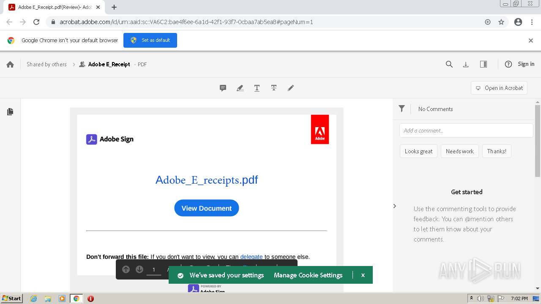Dismiss the saved settings cookie banner
The image size is (541, 304).
click(363, 275)
